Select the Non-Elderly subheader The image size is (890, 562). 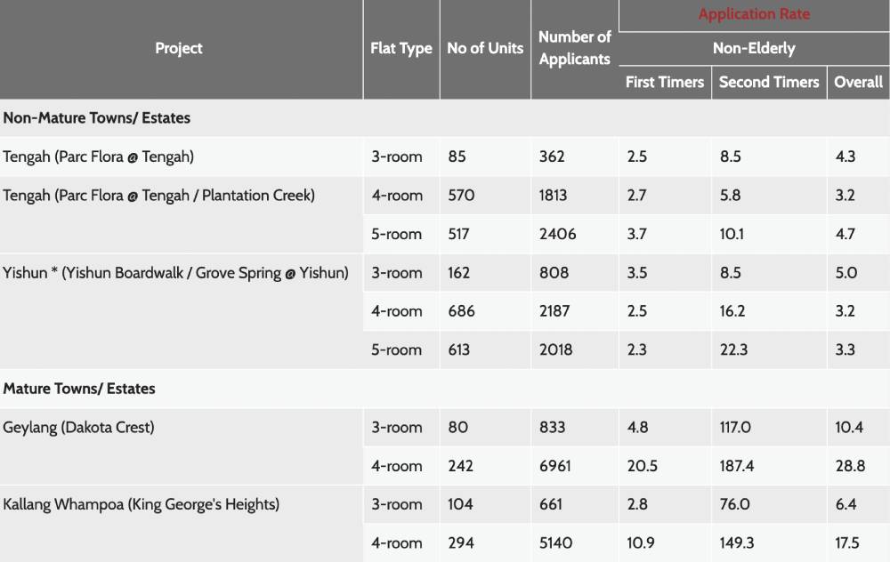tap(754, 49)
